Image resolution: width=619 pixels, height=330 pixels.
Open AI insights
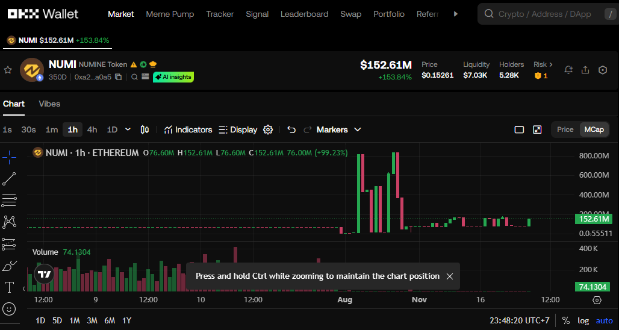(x=173, y=77)
